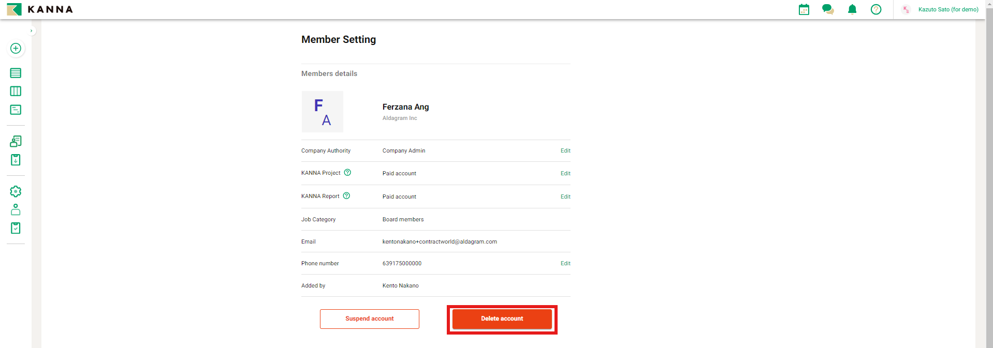This screenshot has height=348, width=993.
Task: Edit the Company Authority setting
Action: click(x=565, y=151)
